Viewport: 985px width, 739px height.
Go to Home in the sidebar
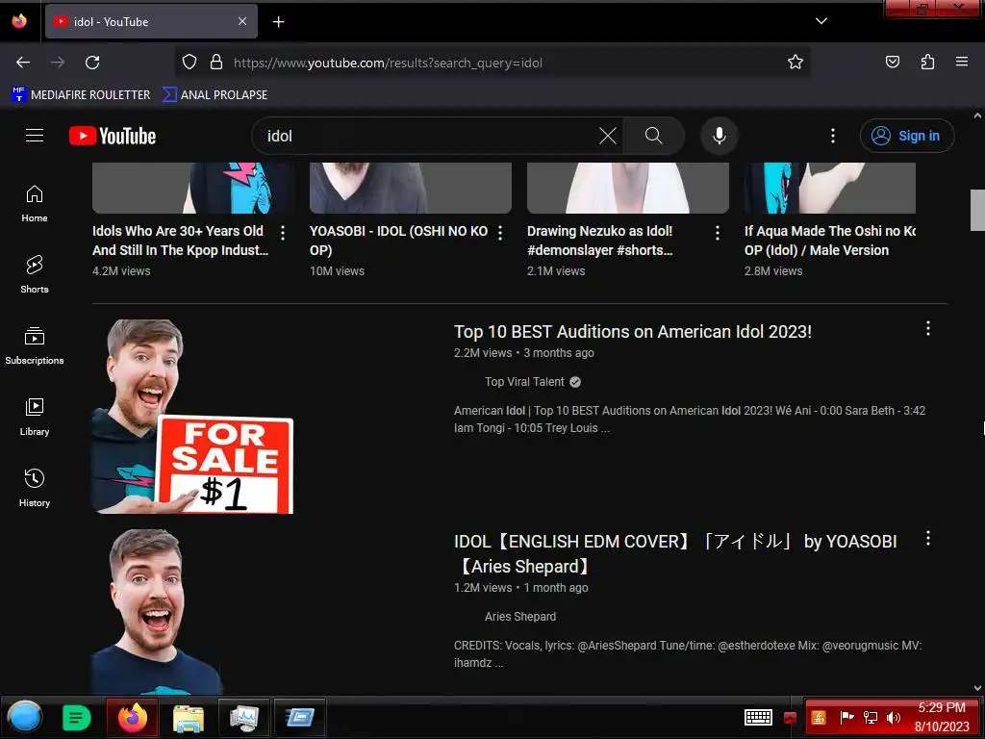point(35,204)
